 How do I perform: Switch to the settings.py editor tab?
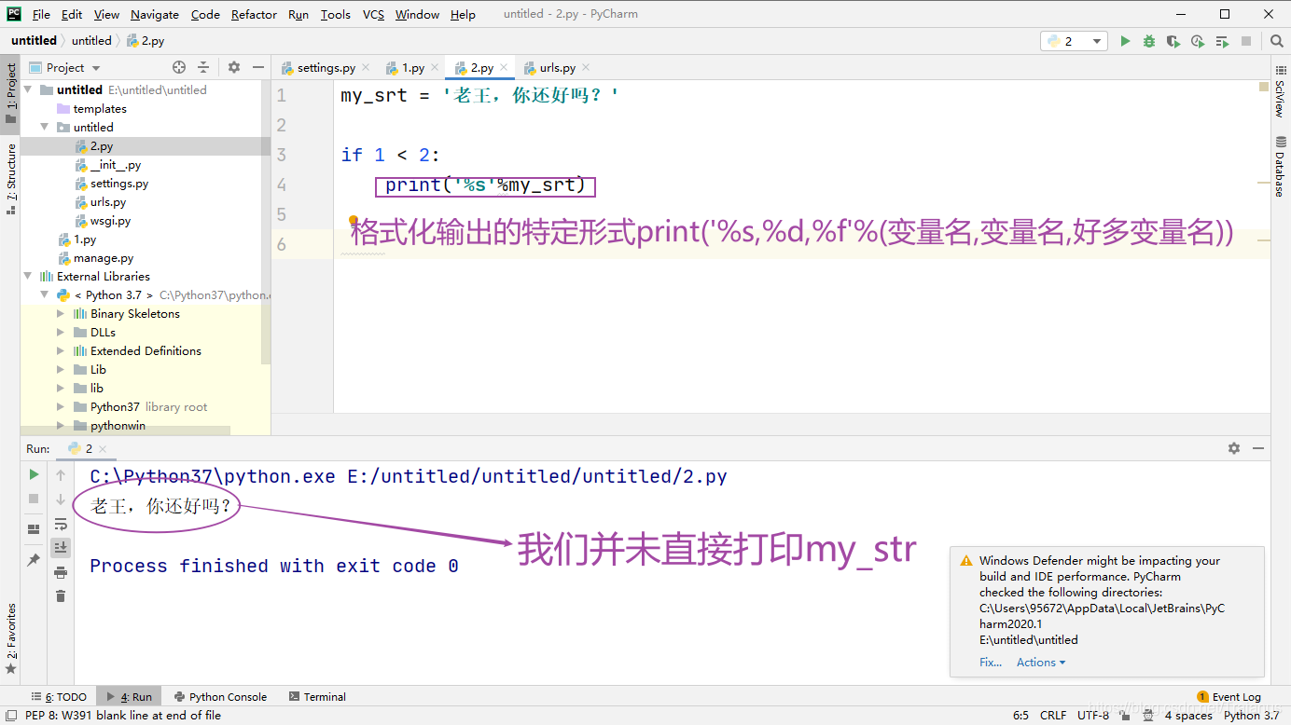coord(326,68)
